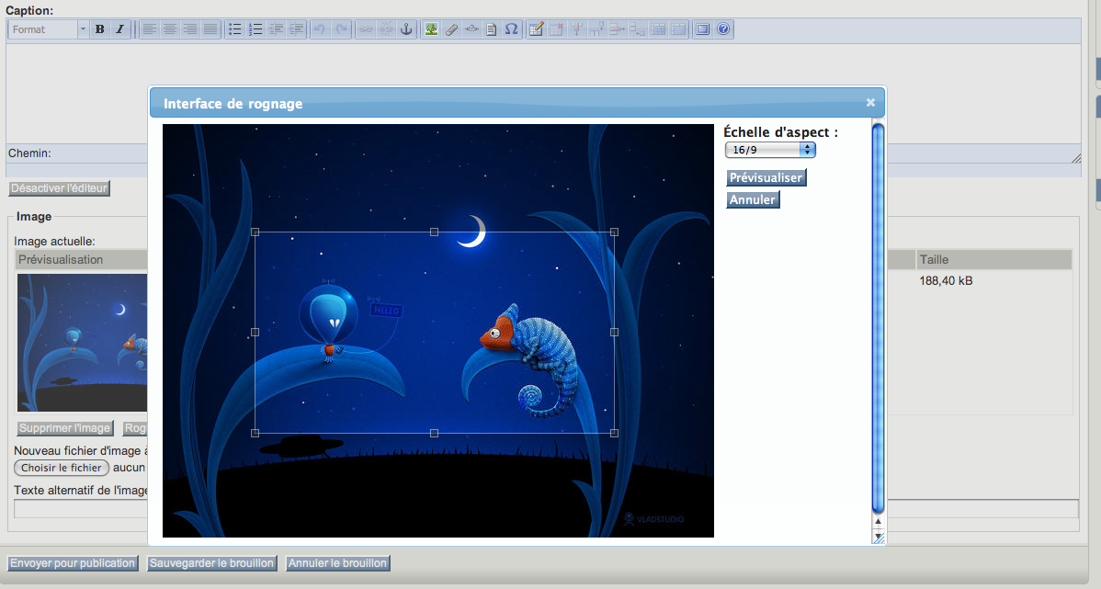
Task: Click the Prévisualiser button
Action: point(766,177)
